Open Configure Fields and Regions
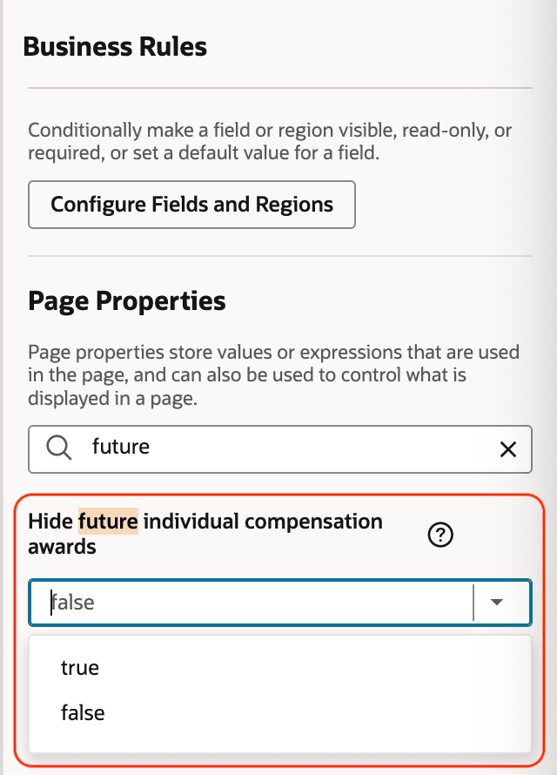Viewport: 557px width, 775px height. [191, 204]
